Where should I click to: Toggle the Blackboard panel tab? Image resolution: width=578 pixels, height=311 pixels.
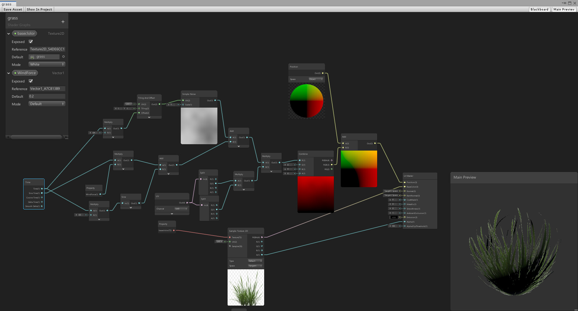coord(539,10)
